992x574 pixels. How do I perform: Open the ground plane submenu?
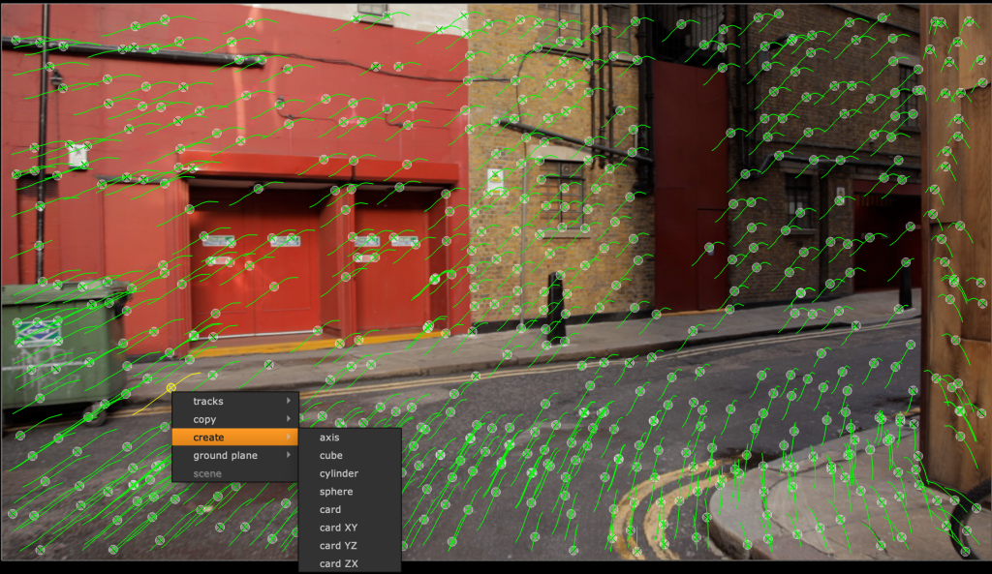point(234,455)
